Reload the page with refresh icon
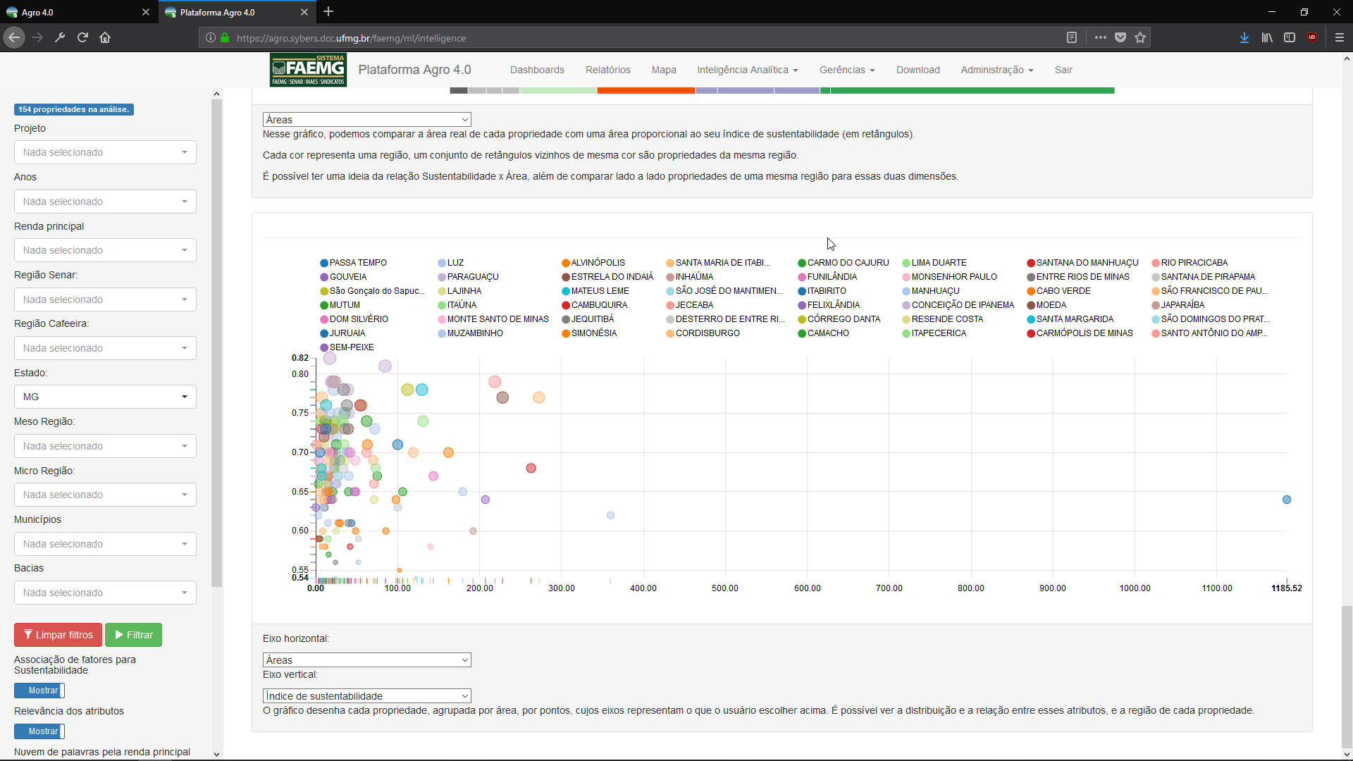This screenshot has width=1353, height=761. pos(82,38)
